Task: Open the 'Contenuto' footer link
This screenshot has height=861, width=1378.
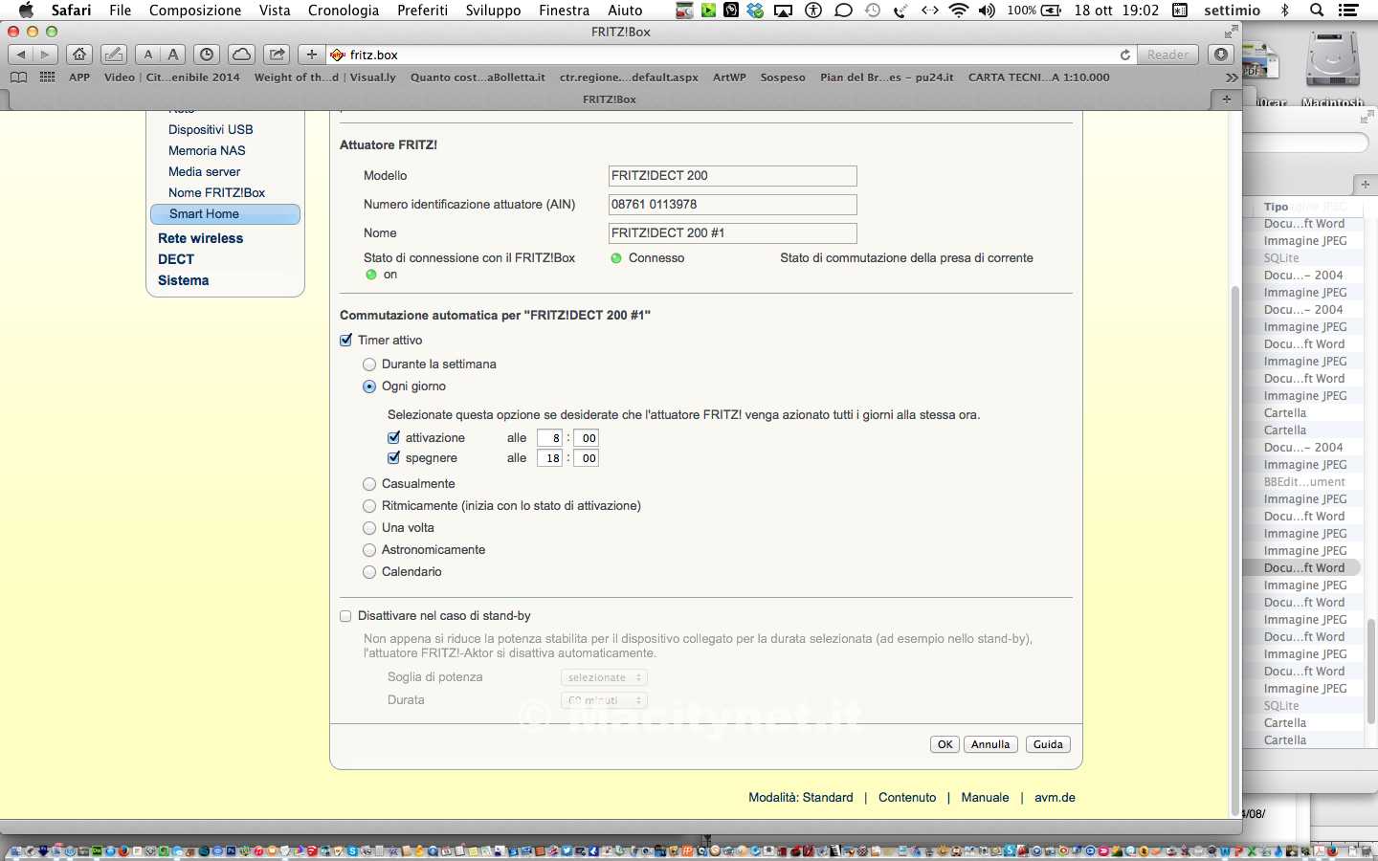Action: tap(907, 797)
